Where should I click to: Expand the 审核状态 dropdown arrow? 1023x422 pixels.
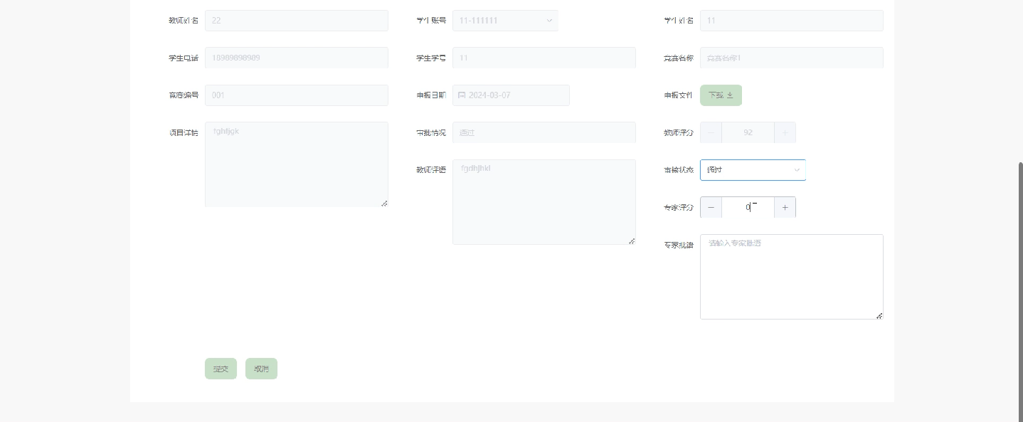coord(797,170)
